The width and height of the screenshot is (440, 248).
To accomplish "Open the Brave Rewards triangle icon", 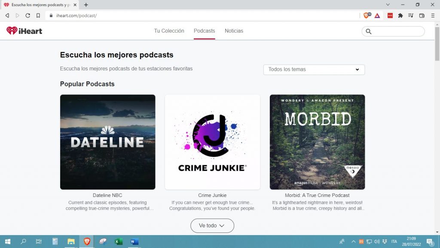I will [x=377, y=15].
